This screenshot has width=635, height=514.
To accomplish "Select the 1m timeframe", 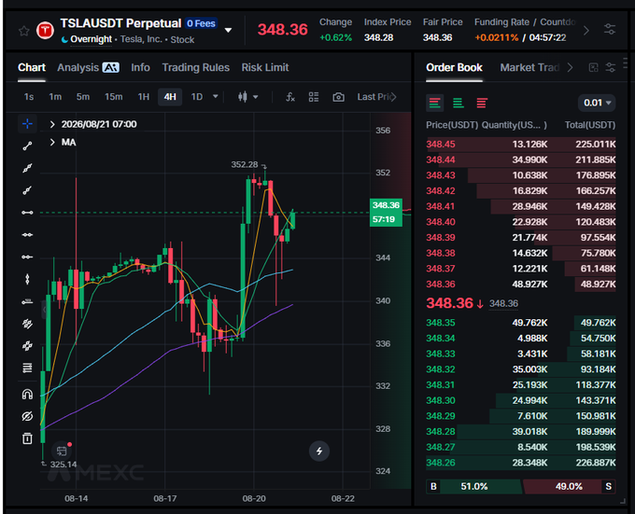I will tap(55, 97).
